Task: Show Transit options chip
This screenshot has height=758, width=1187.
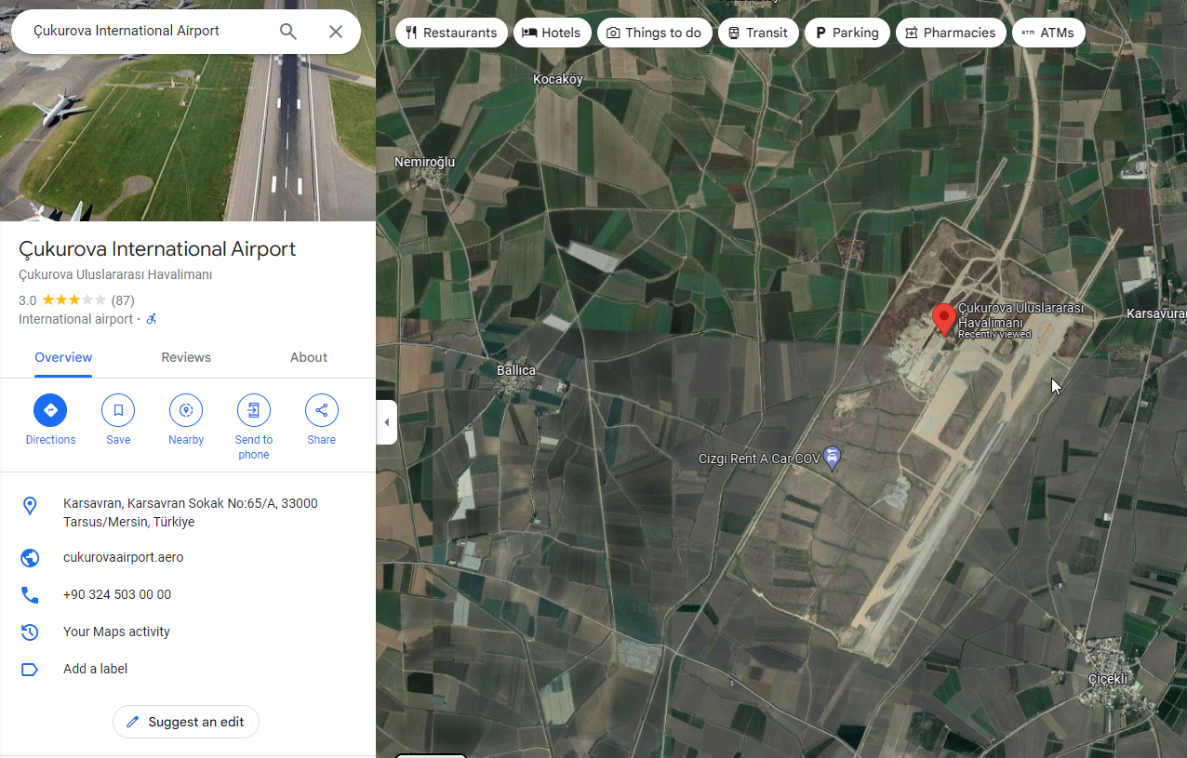Action: click(x=758, y=33)
